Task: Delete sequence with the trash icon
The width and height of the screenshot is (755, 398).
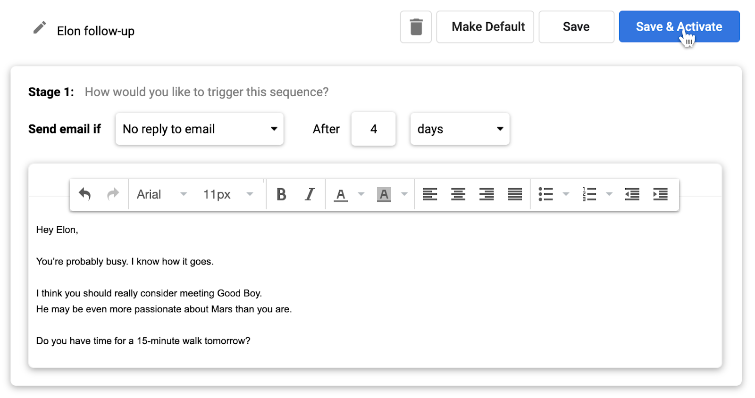Action: [x=416, y=27]
